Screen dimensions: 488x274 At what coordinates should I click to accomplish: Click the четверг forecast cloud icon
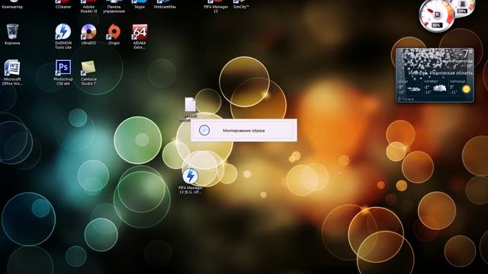click(439, 88)
